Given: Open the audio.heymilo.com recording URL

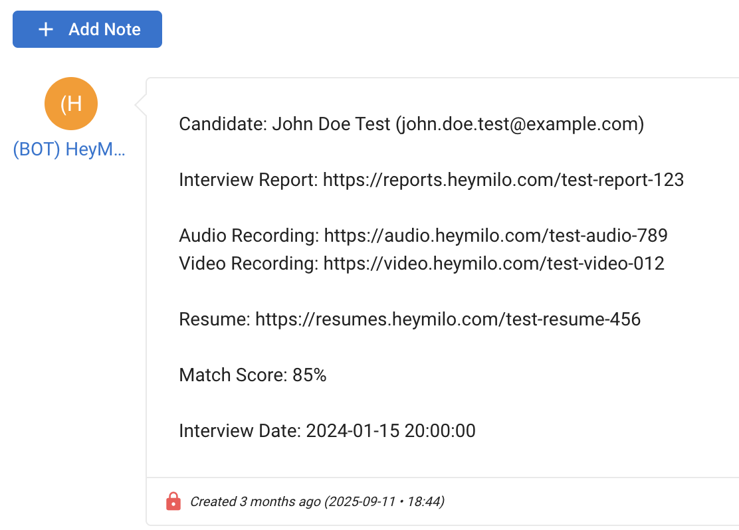Looking at the screenshot, I should pyautogui.click(x=495, y=236).
